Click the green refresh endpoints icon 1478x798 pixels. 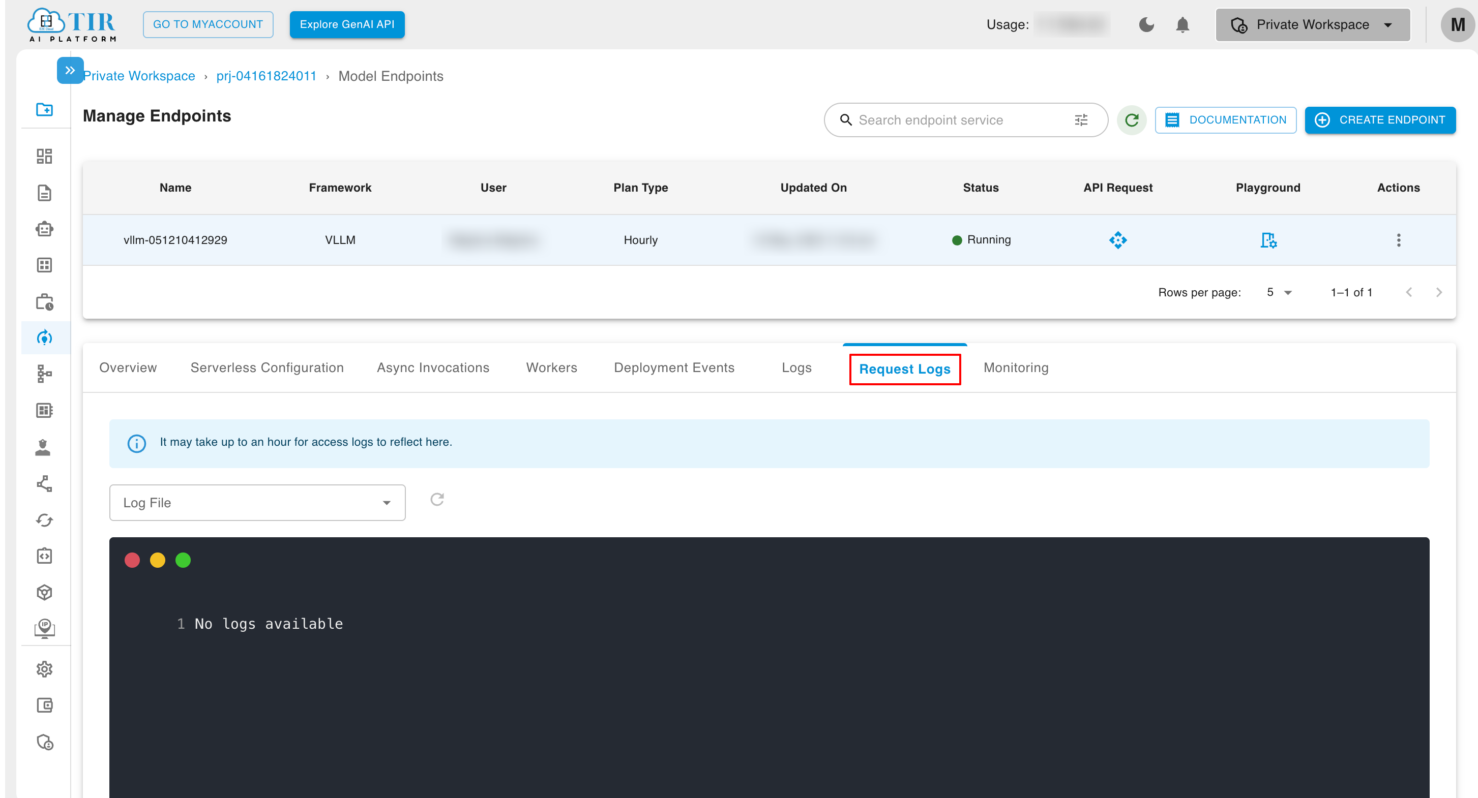pyautogui.click(x=1132, y=120)
